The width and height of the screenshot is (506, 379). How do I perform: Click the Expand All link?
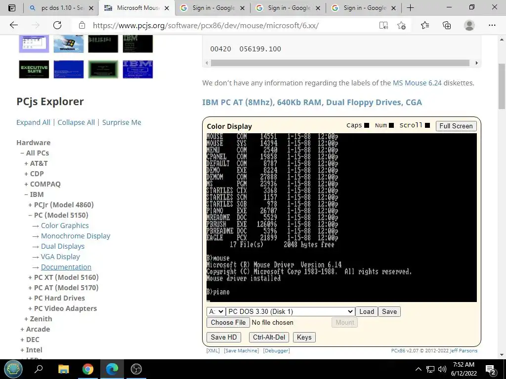click(33, 122)
